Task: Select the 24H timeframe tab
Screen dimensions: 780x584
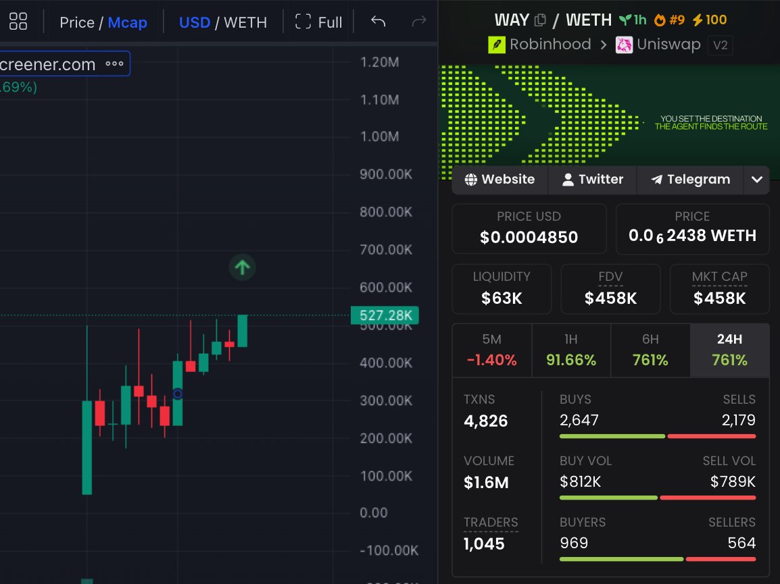Action: pos(729,350)
